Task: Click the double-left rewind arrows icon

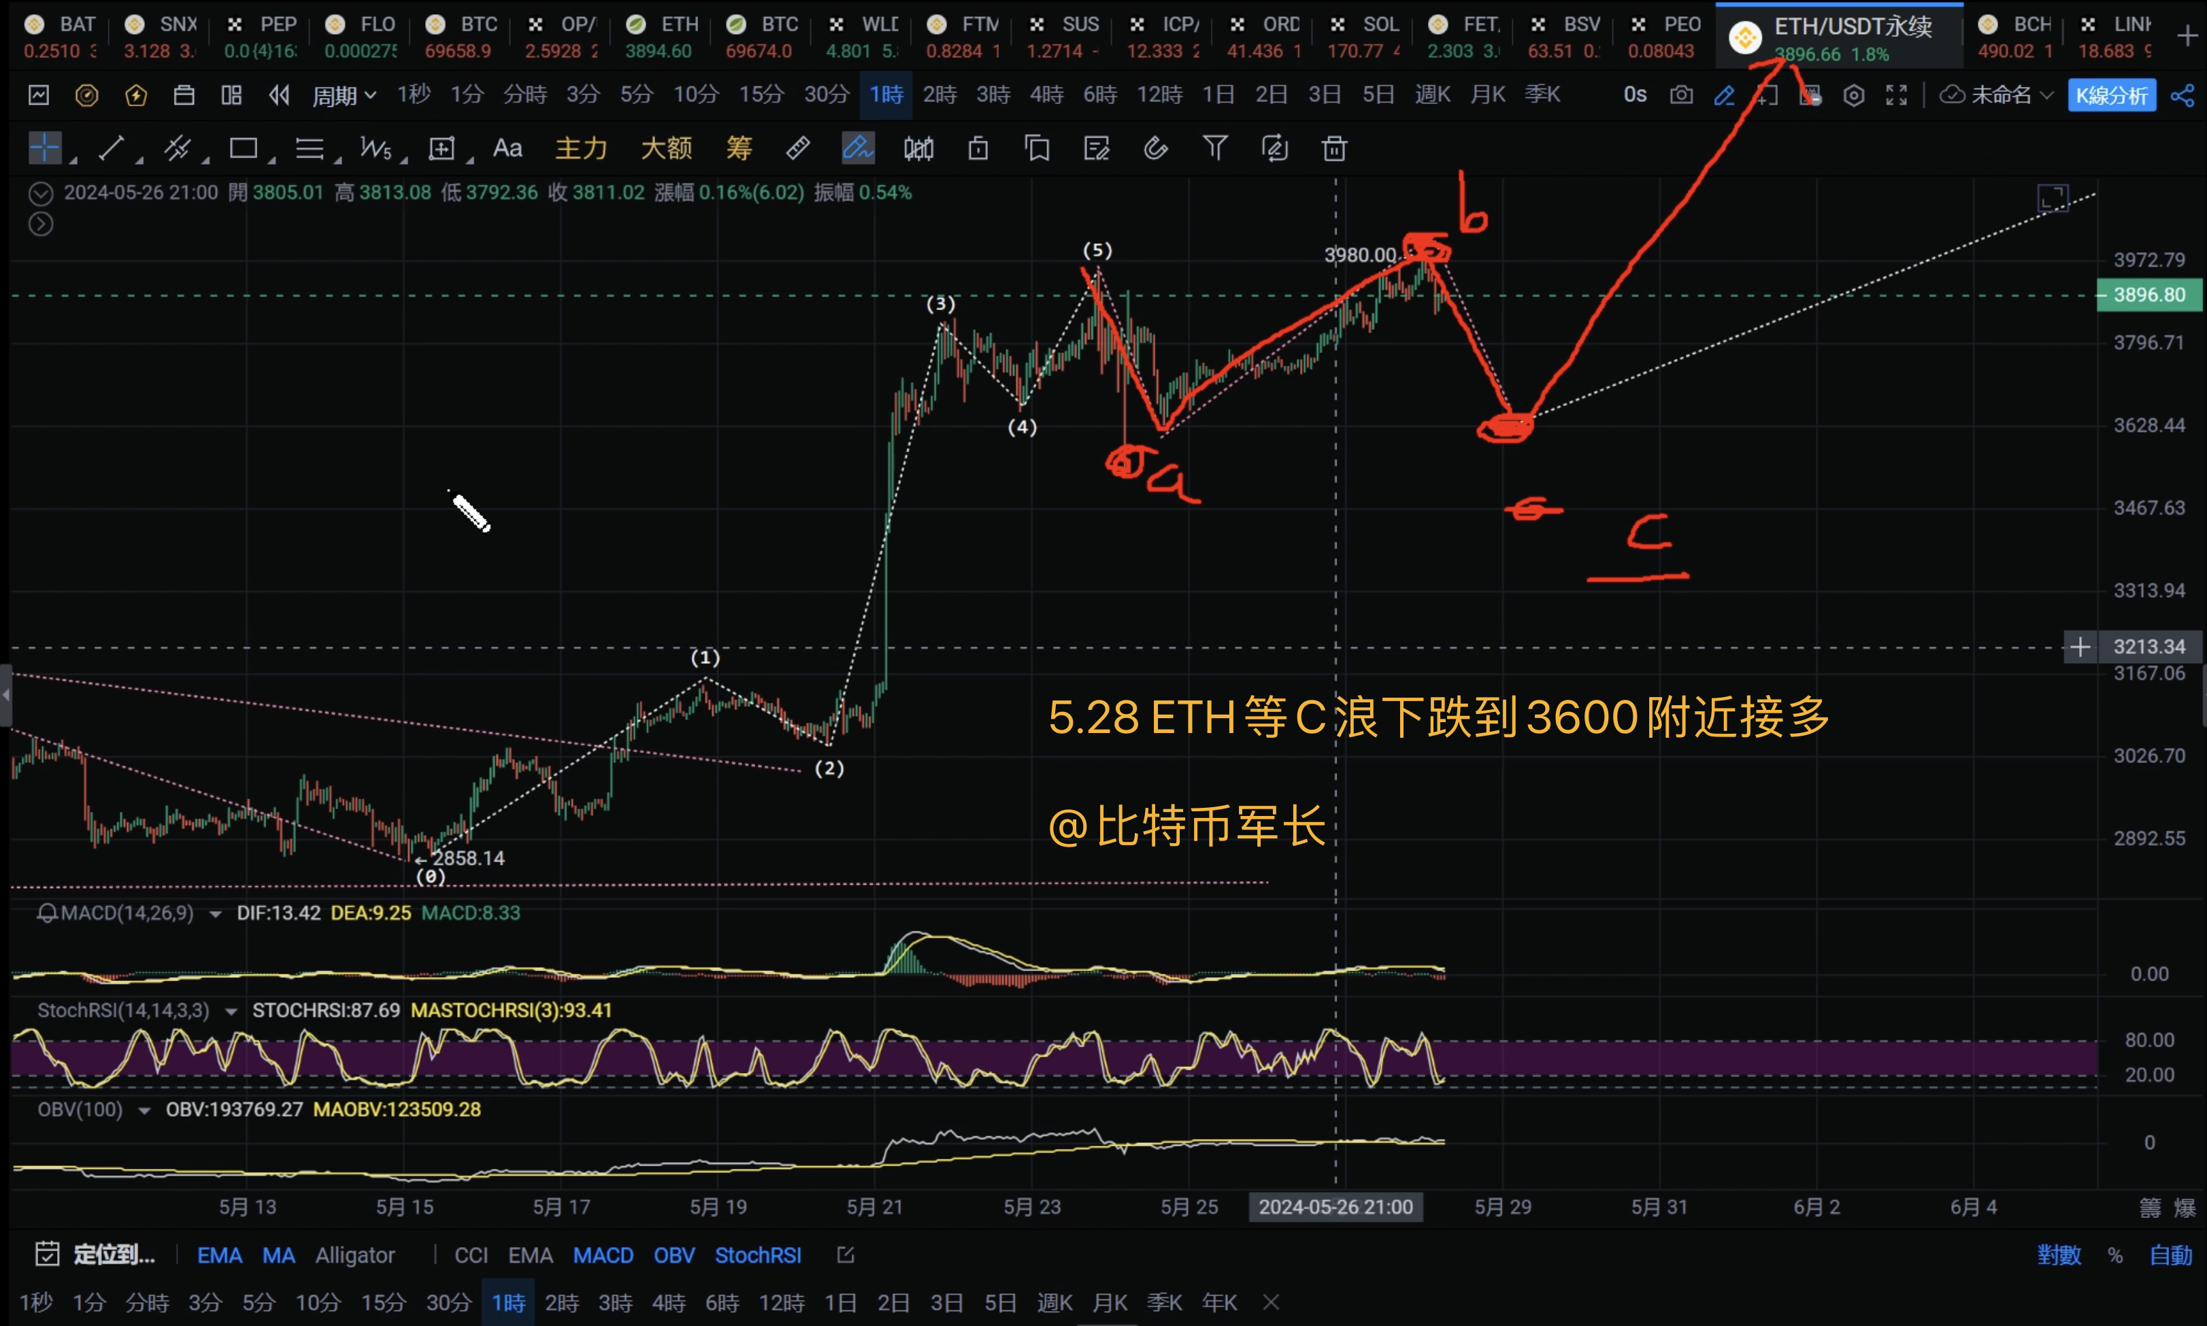Action: click(280, 95)
